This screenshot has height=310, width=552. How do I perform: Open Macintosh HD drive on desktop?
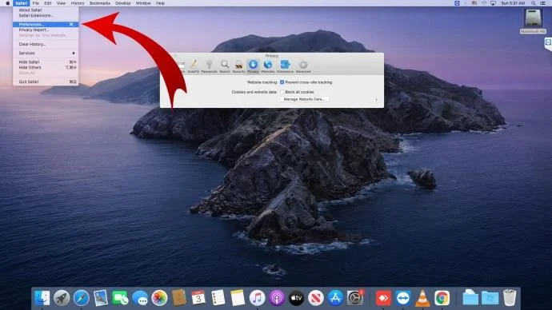pos(533,22)
